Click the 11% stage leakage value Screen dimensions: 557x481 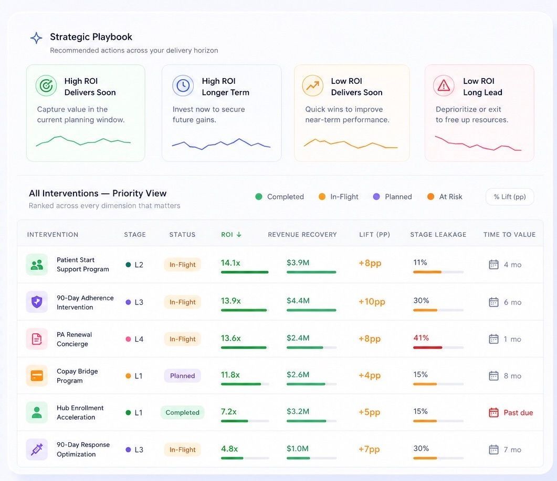420,263
